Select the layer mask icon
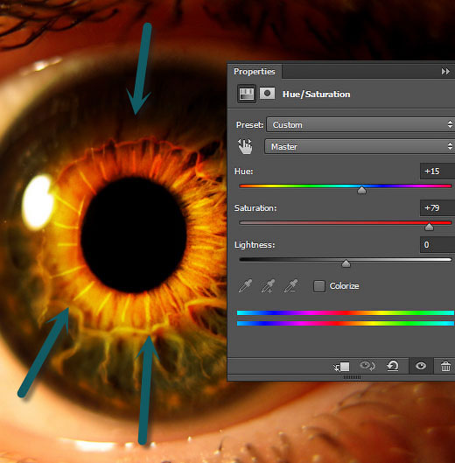The image size is (455, 463). [x=267, y=94]
